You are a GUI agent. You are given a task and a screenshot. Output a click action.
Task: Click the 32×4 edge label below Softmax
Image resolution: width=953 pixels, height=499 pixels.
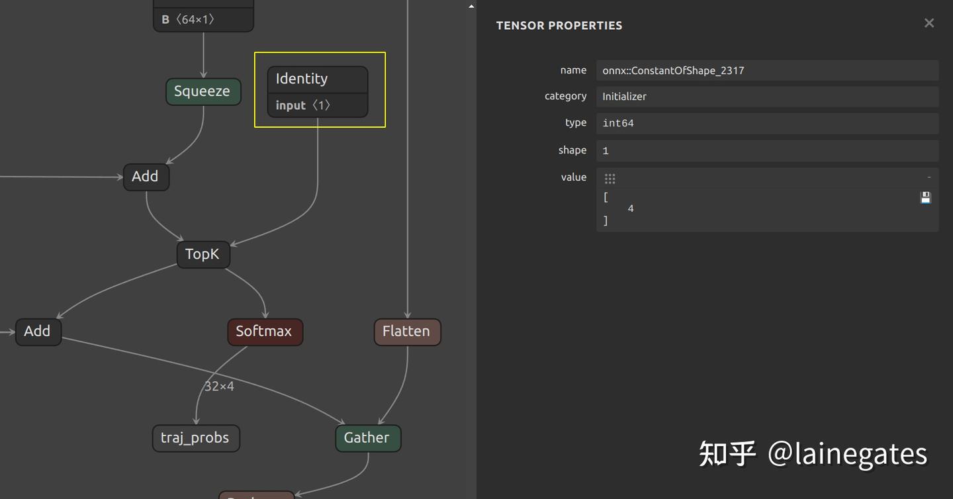[x=220, y=386]
